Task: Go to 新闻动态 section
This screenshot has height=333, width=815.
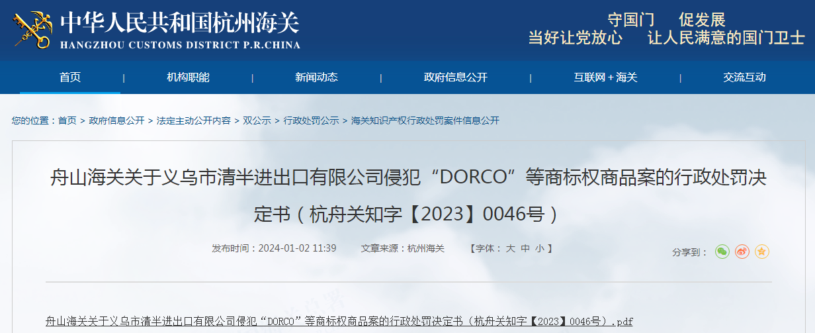Action: [x=316, y=77]
